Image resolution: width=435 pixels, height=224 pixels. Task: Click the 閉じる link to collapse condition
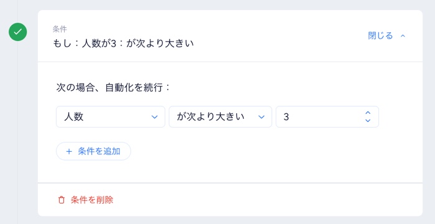[380, 35]
